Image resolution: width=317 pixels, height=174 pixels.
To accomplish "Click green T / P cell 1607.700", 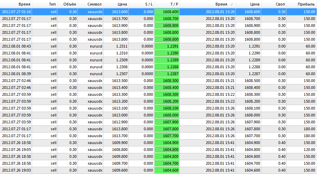I will [x=167, y=135].
